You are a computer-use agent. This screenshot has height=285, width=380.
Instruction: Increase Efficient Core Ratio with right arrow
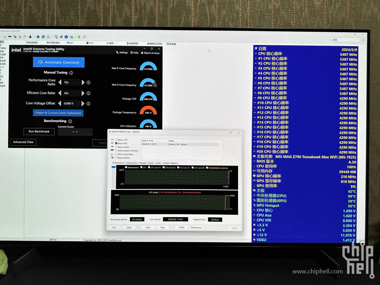(83, 93)
